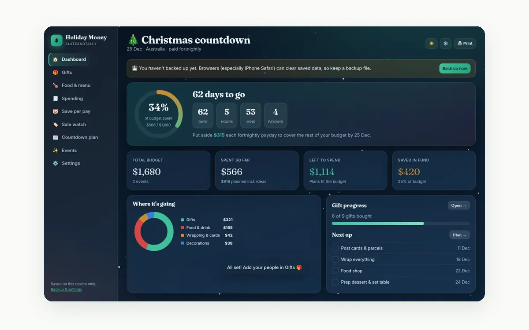This screenshot has width=529, height=330.
Task: Click the Sale watch tag icon
Action: (x=56, y=125)
